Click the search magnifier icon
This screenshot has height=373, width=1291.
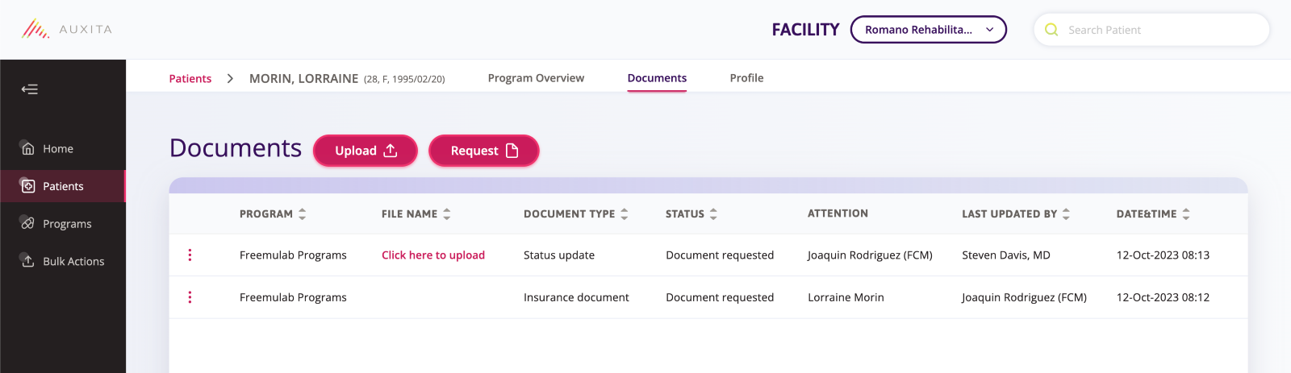pos(1051,30)
